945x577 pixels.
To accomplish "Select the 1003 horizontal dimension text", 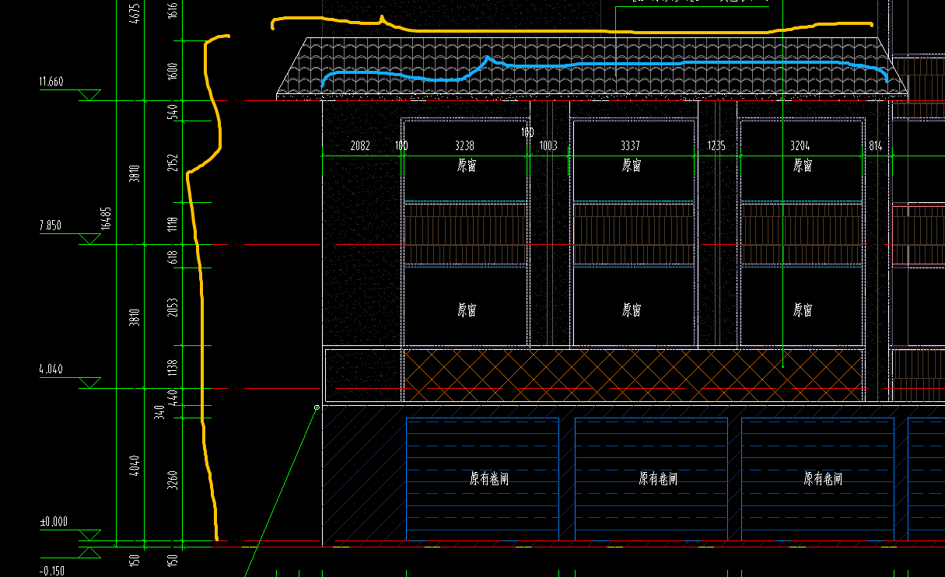I will (x=548, y=145).
